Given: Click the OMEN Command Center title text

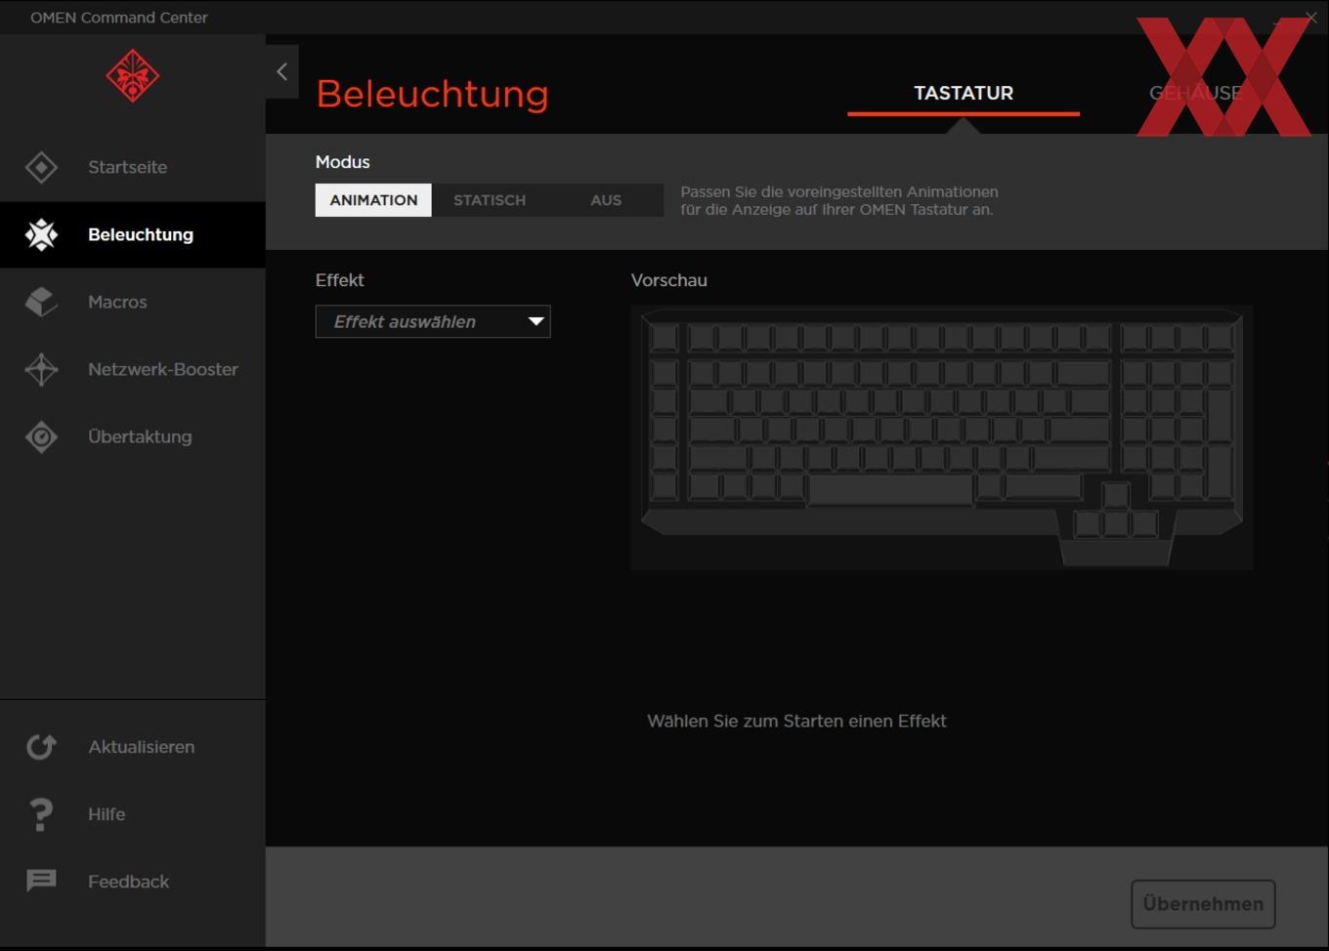Looking at the screenshot, I should [119, 18].
